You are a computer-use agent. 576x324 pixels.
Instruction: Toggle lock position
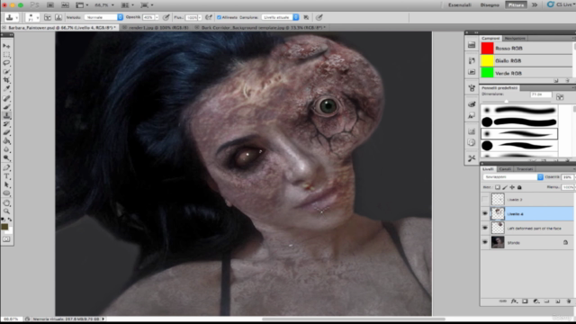(512, 187)
